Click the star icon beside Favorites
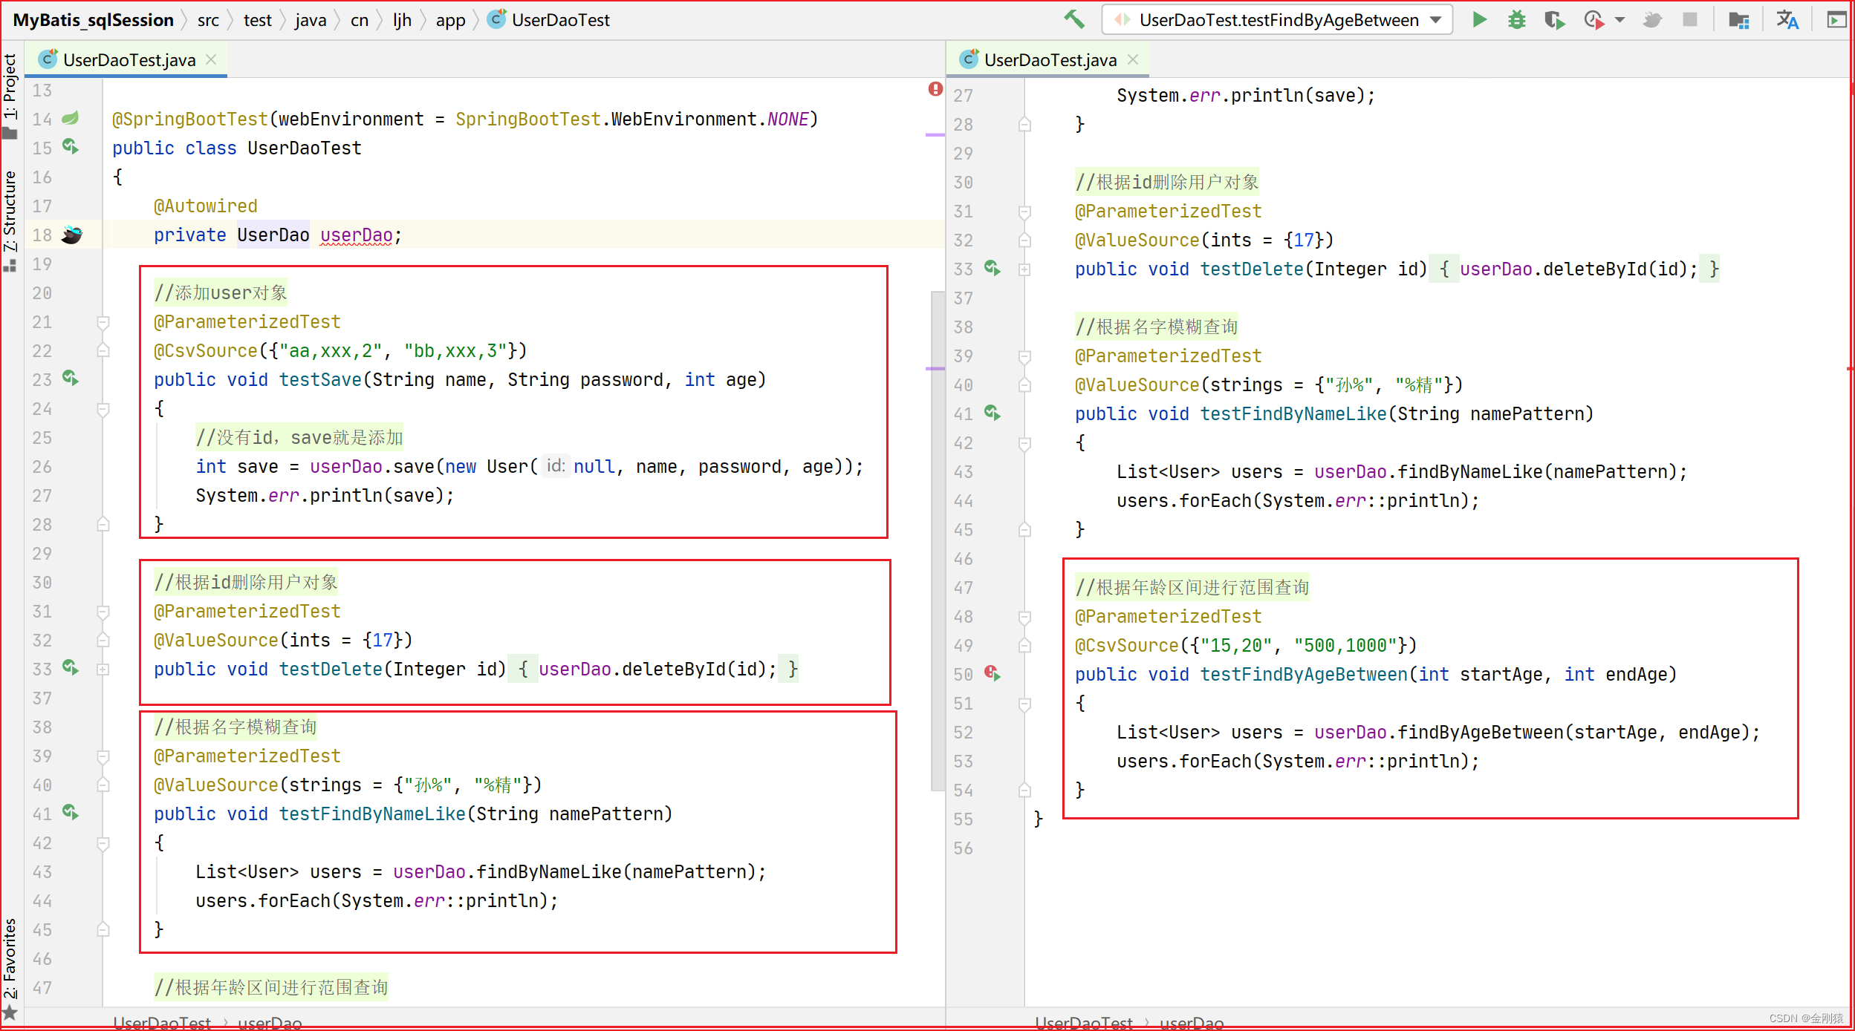Viewport: 1855px width, 1031px height. tap(10, 1012)
